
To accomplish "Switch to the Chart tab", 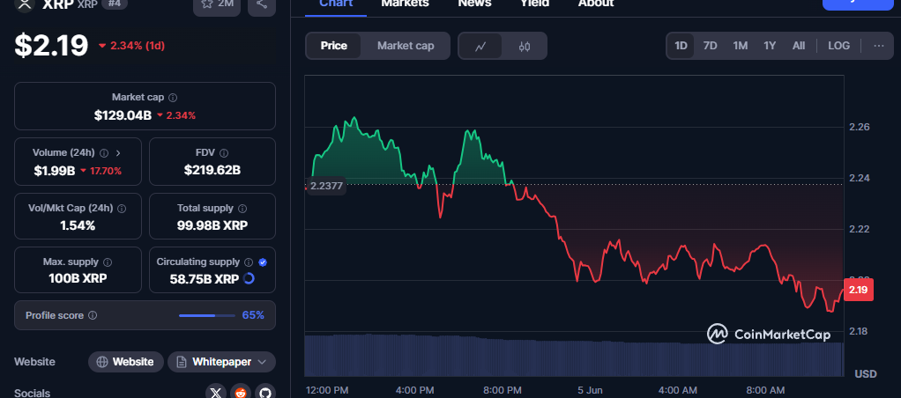I will (336, 4).
